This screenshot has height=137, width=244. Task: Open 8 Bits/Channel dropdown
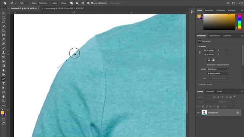tap(218, 73)
